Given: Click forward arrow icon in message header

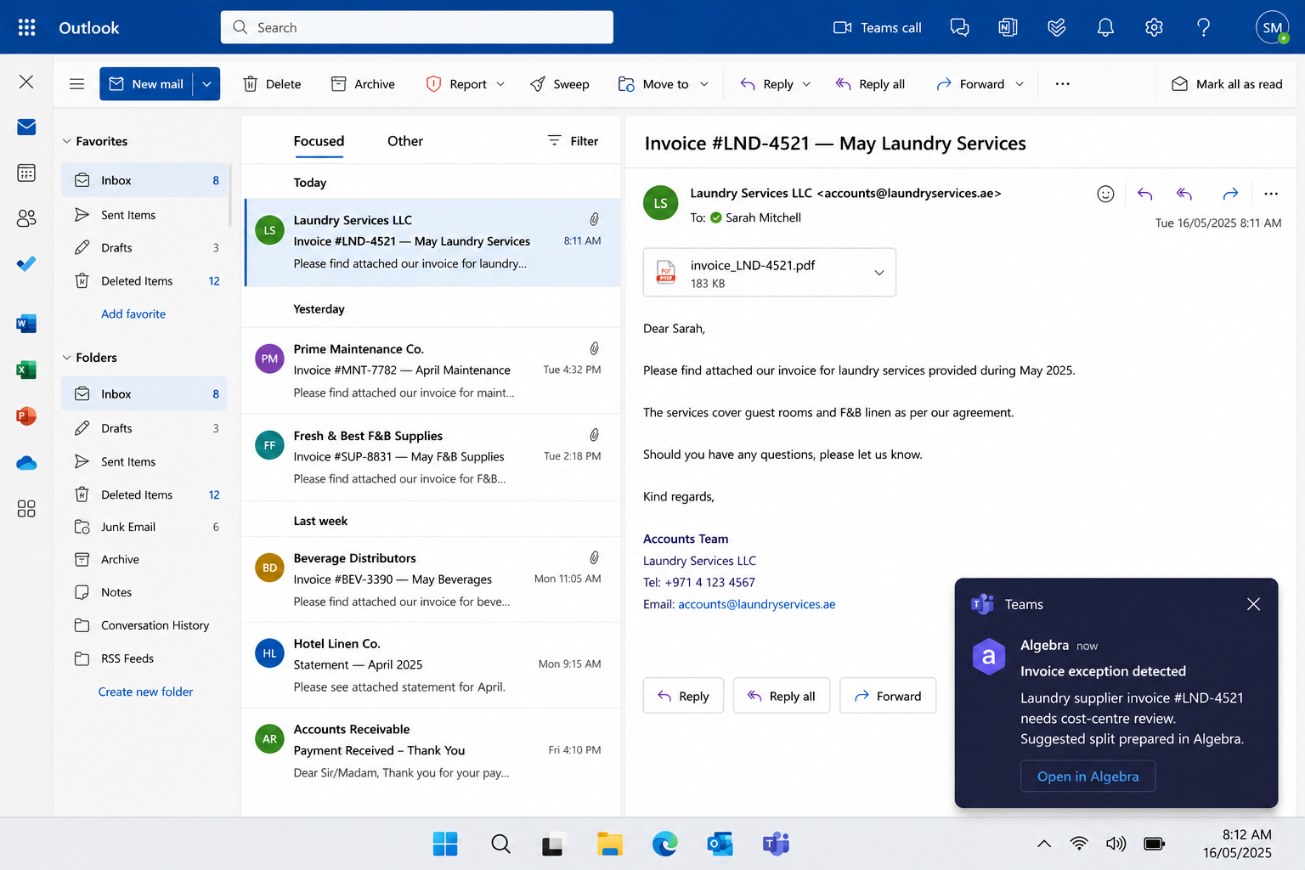Looking at the screenshot, I should [x=1230, y=194].
